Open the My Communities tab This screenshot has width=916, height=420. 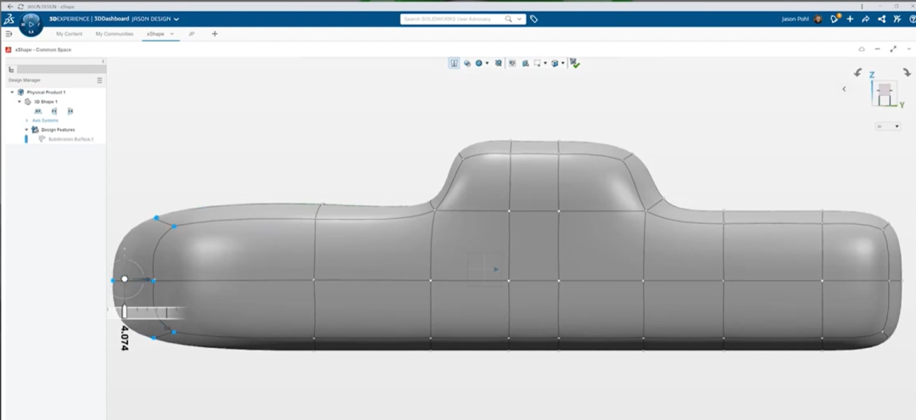pos(114,34)
